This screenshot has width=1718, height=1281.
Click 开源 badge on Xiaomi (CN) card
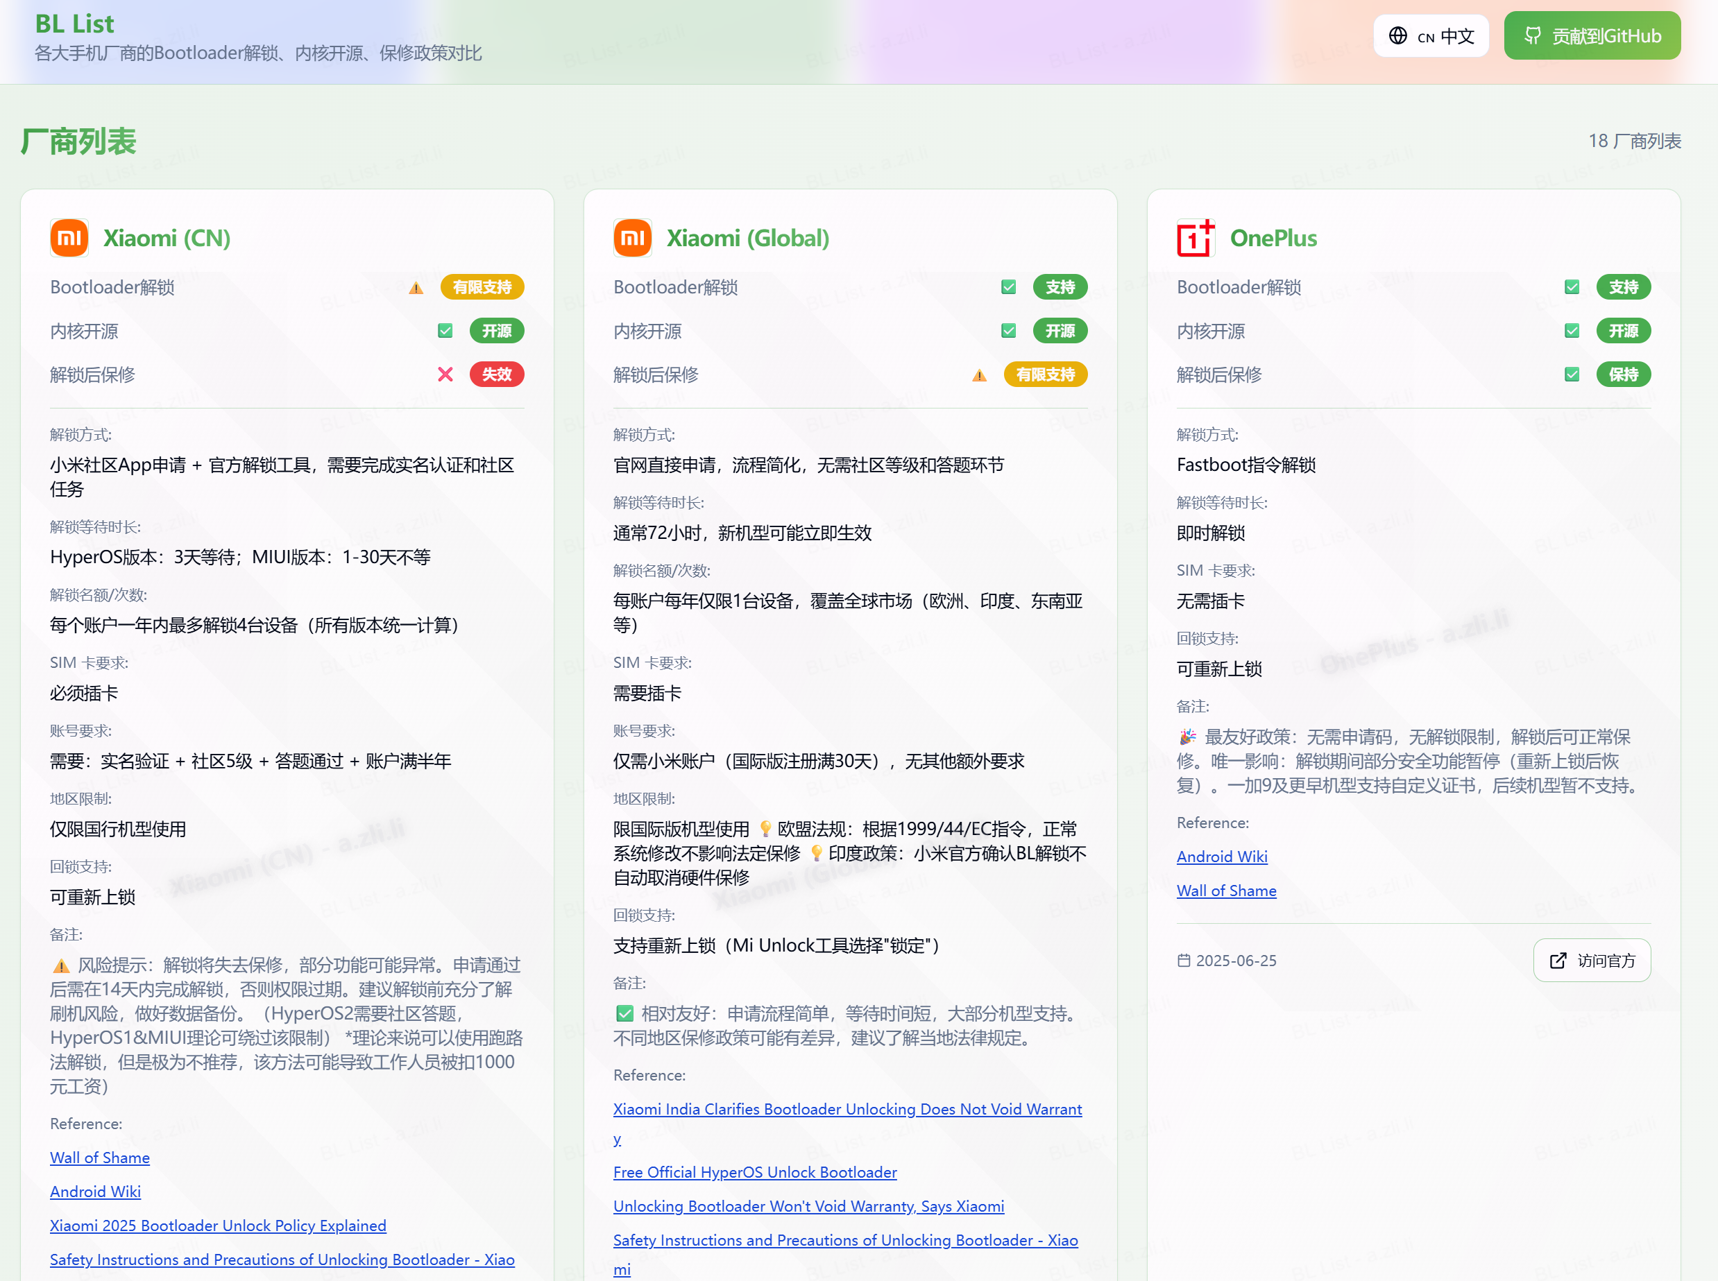point(497,331)
